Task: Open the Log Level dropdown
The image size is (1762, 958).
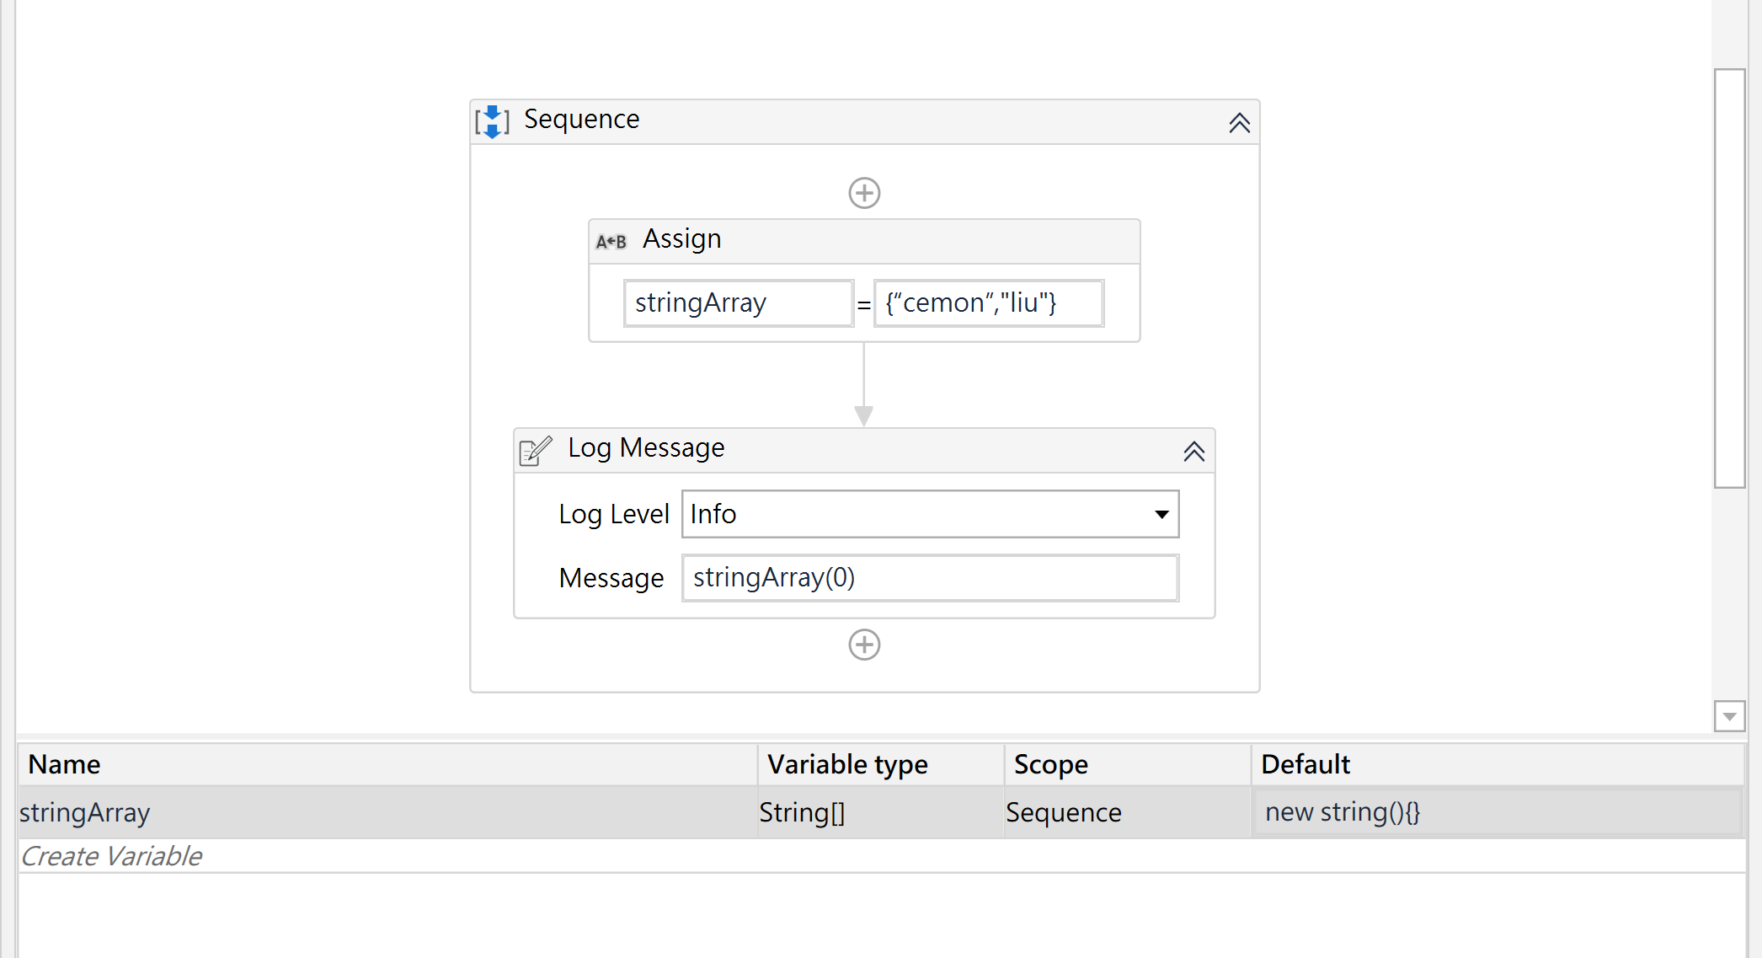Action: point(1161,514)
